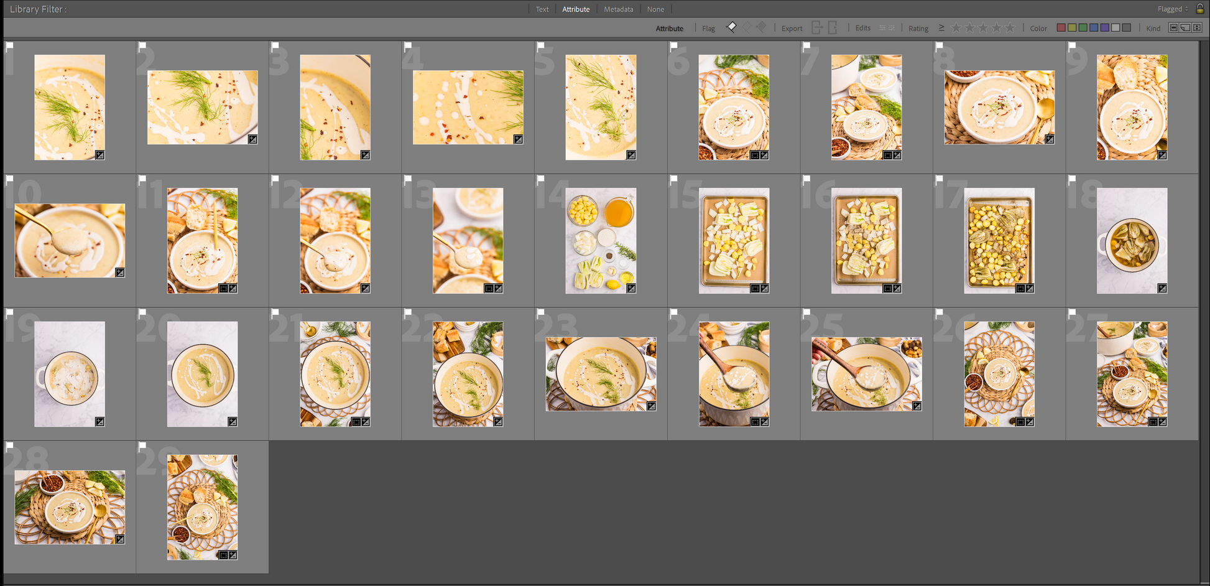Filter by exported photos icon
This screenshot has height=586, width=1210.
click(x=817, y=27)
